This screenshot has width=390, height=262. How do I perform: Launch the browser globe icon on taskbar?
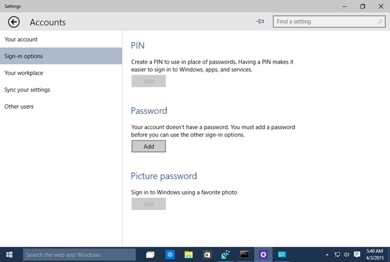tap(170, 255)
